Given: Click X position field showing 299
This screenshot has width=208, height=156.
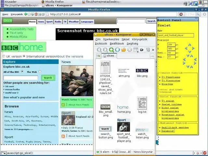Looking at the screenshot, I should (171, 45).
